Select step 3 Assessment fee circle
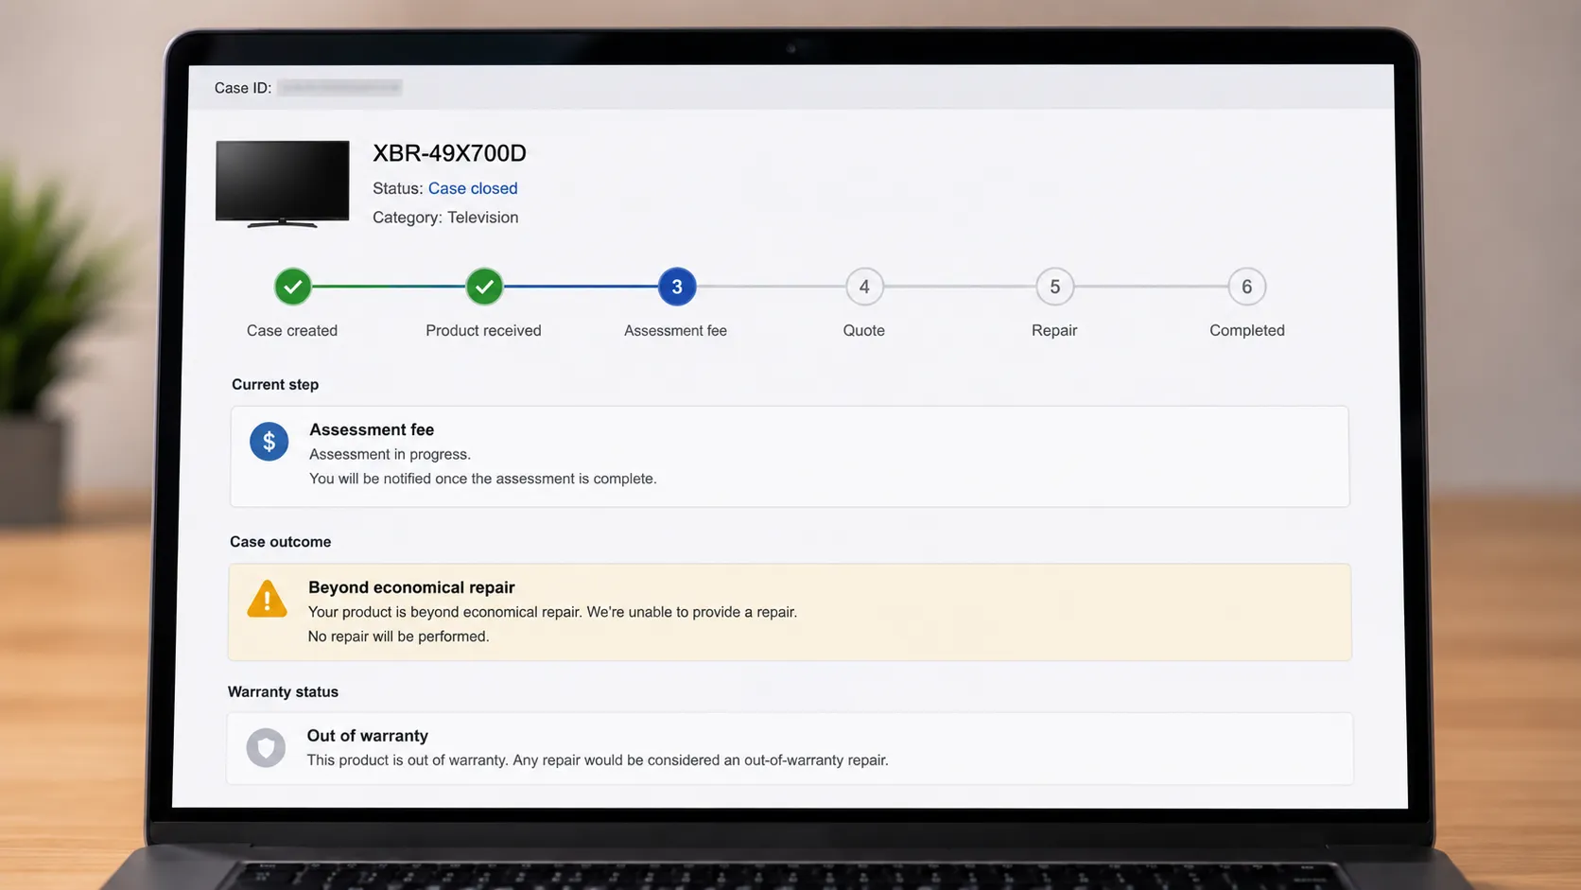The width and height of the screenshot is (1581, 890). click(677, 287)
